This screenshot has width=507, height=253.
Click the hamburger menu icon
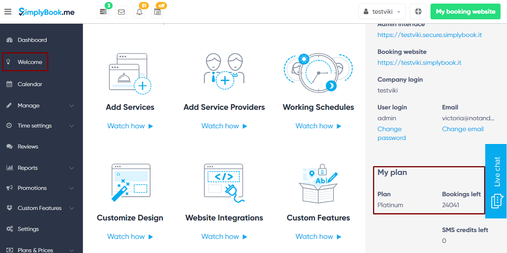tap(8, 12)
